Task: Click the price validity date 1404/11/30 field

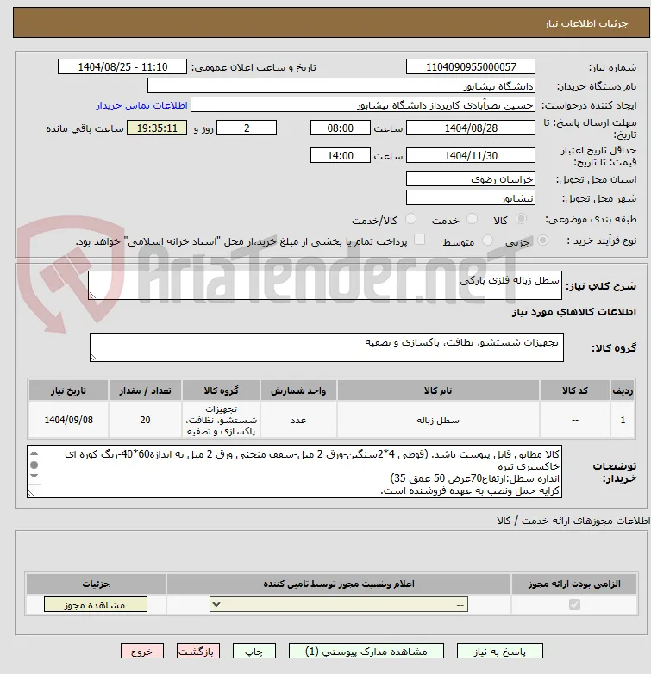Action: tap(471, 156)
